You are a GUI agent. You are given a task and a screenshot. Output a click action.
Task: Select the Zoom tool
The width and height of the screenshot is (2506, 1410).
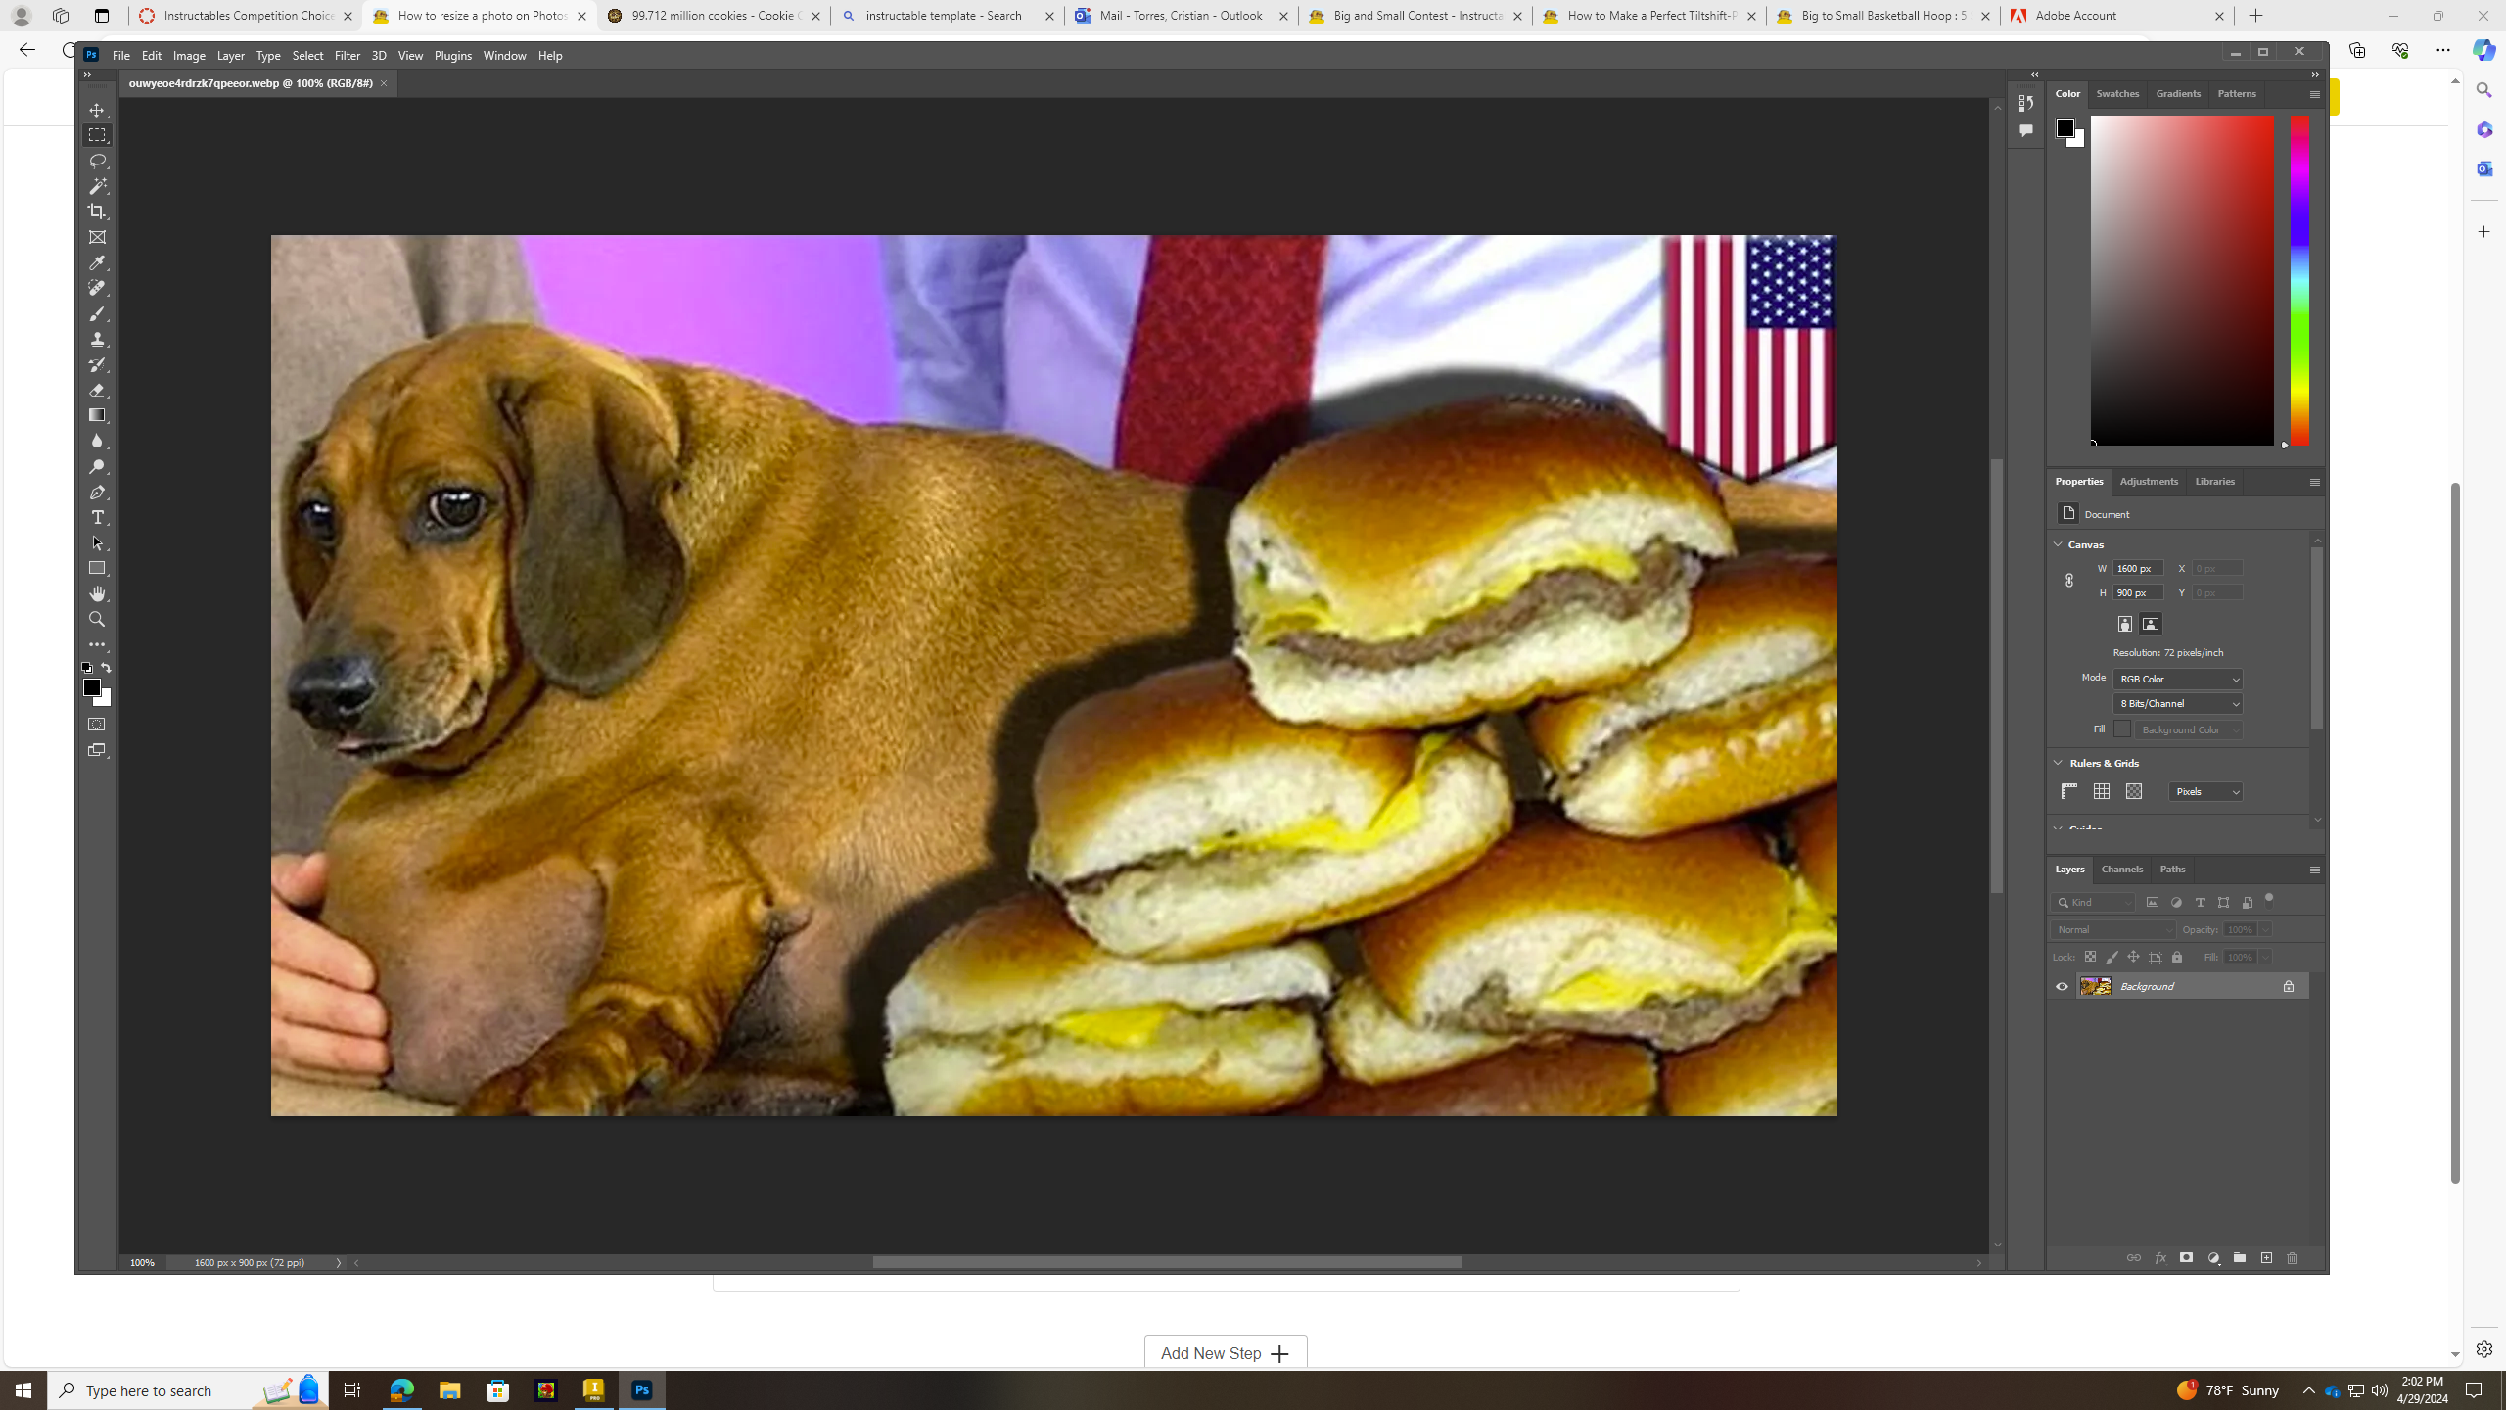(x=97, y=619)
